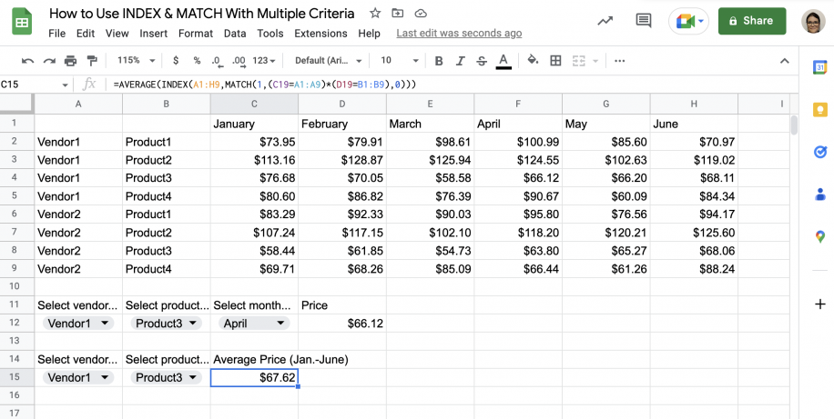Apply italic formatting
Viewport: 834px width, 419px height.
tap(460, 61)
